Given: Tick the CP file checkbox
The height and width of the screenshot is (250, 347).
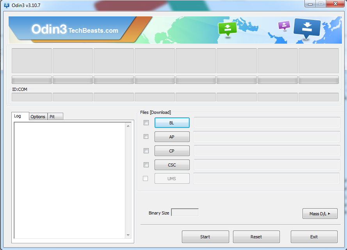Looking at the screenshot, I should [146, 151].
